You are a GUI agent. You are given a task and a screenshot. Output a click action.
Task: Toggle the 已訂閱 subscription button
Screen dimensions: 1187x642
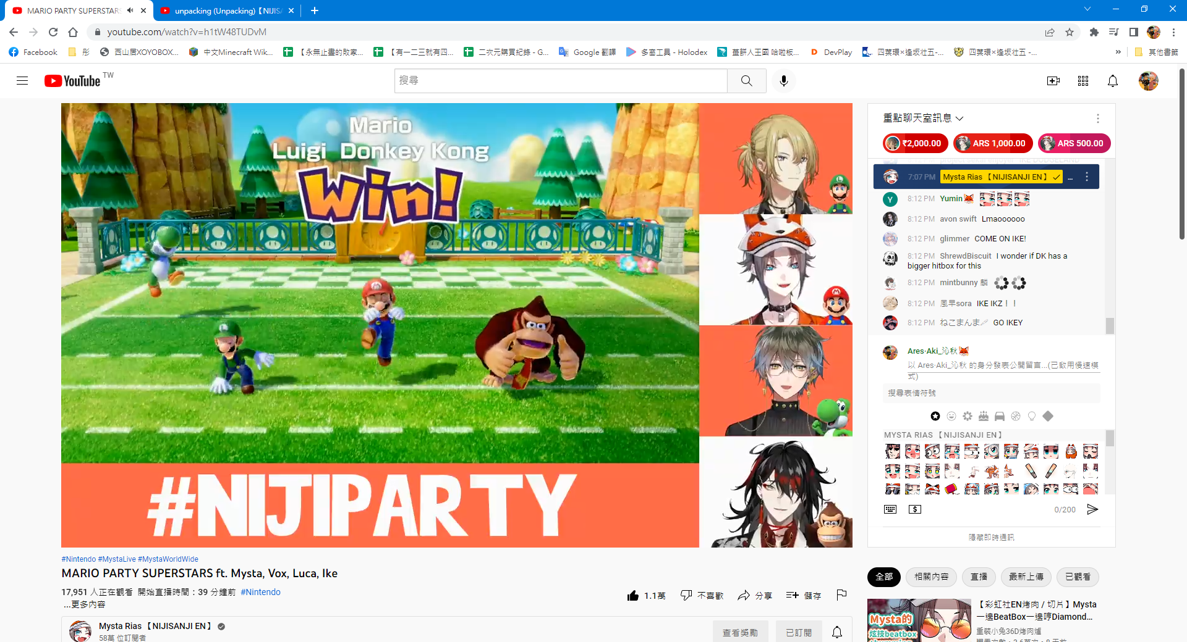pyautogui.click(x=799, y=632)
